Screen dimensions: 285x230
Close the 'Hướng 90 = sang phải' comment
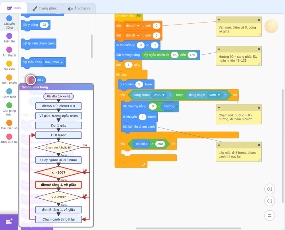click(259, 49)
